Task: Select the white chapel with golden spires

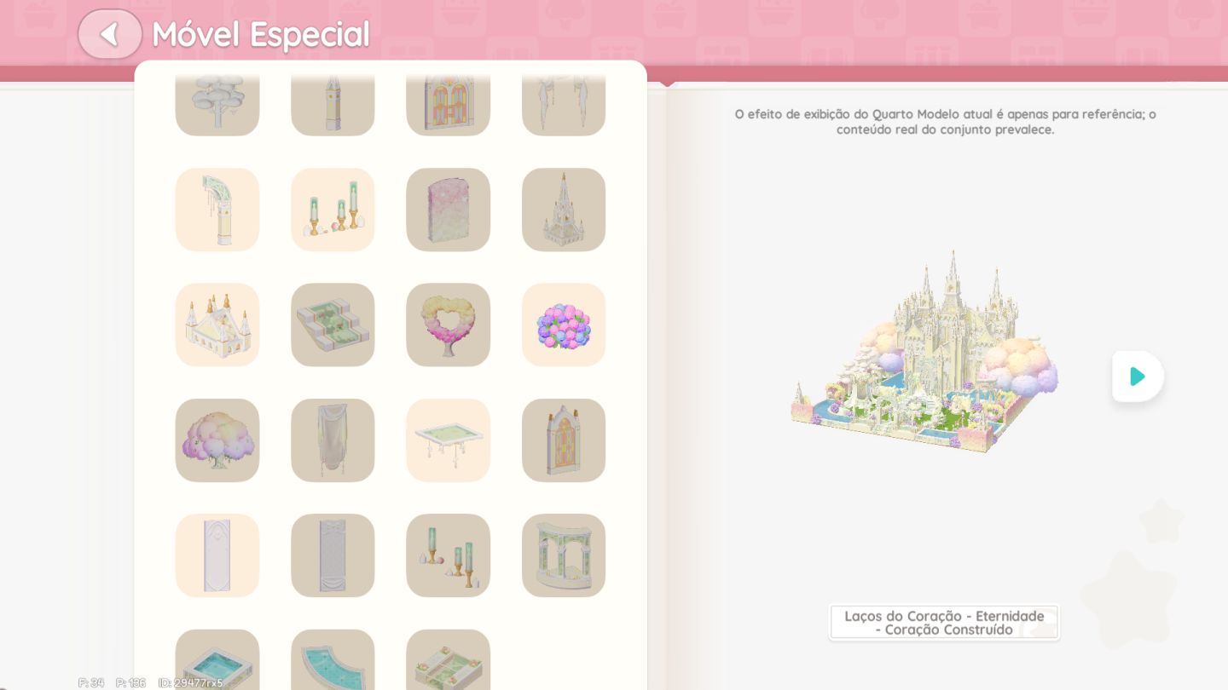Action: click(x=217, y=325)
